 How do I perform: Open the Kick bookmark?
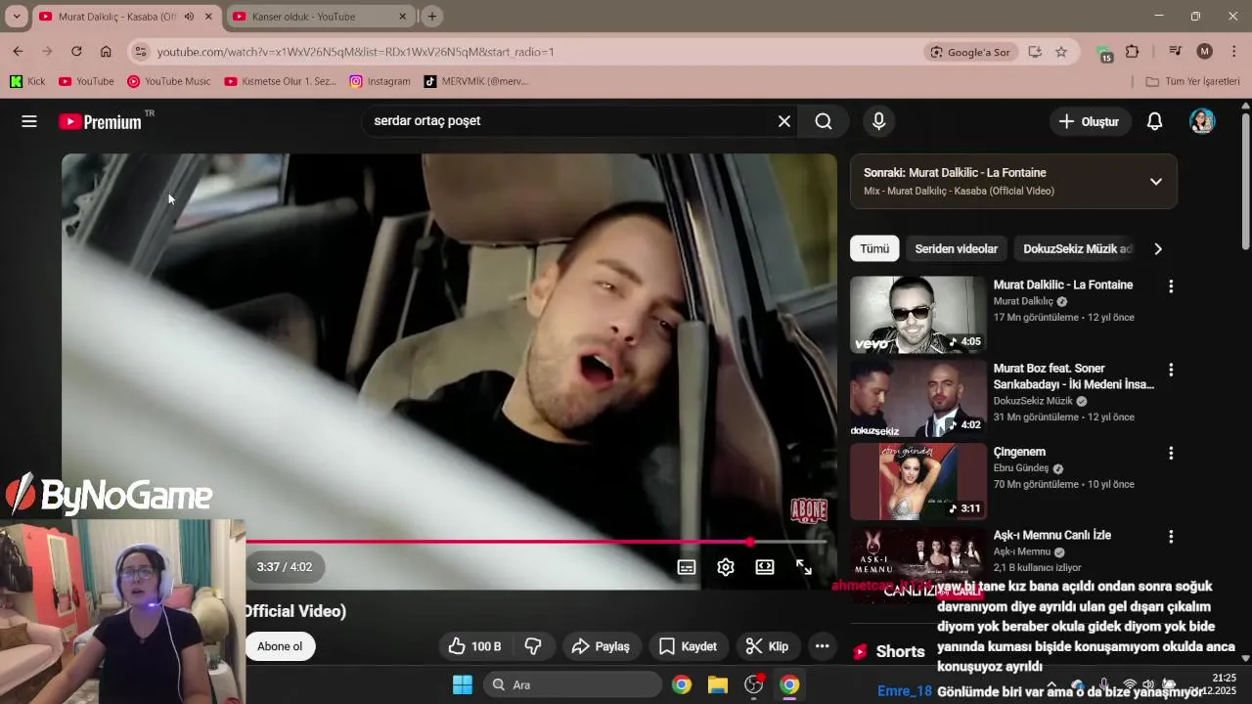(27, 81)
